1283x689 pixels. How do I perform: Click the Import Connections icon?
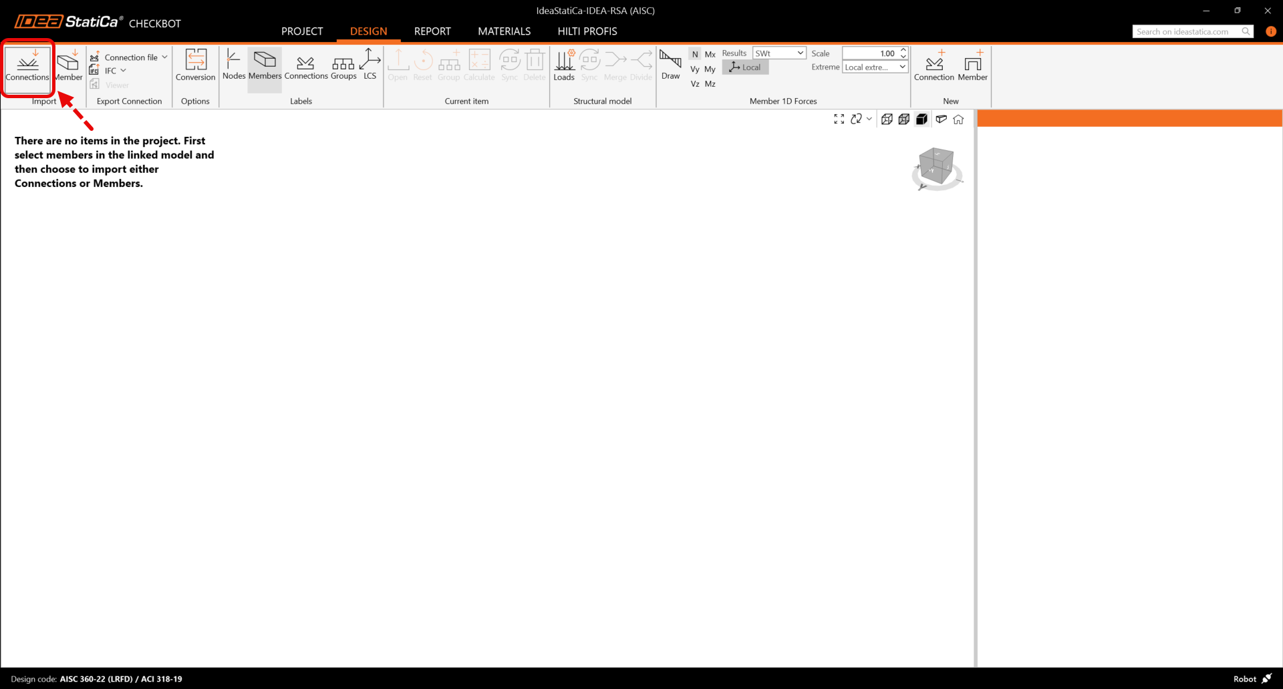[x=27, y=65]
